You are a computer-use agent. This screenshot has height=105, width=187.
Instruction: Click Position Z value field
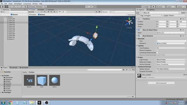click(x=182, y=22)
